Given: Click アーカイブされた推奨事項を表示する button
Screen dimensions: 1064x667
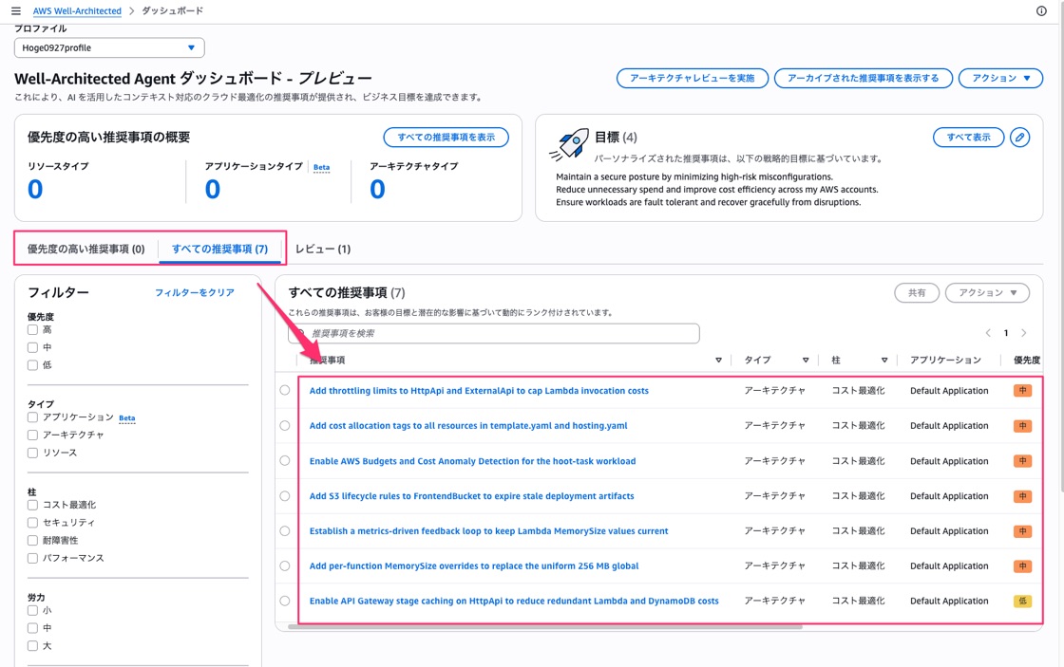Looking at the screenshot, I should pos(864,78).
